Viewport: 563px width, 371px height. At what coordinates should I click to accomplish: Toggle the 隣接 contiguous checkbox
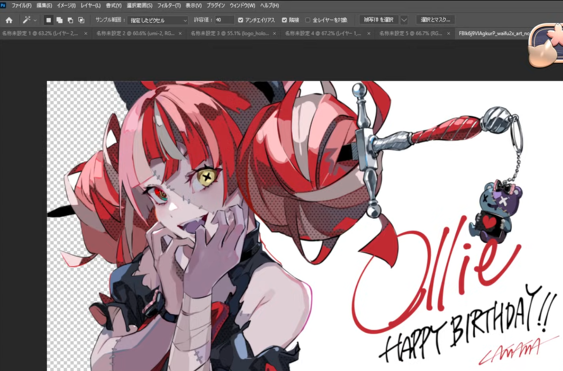click(284, 20)
